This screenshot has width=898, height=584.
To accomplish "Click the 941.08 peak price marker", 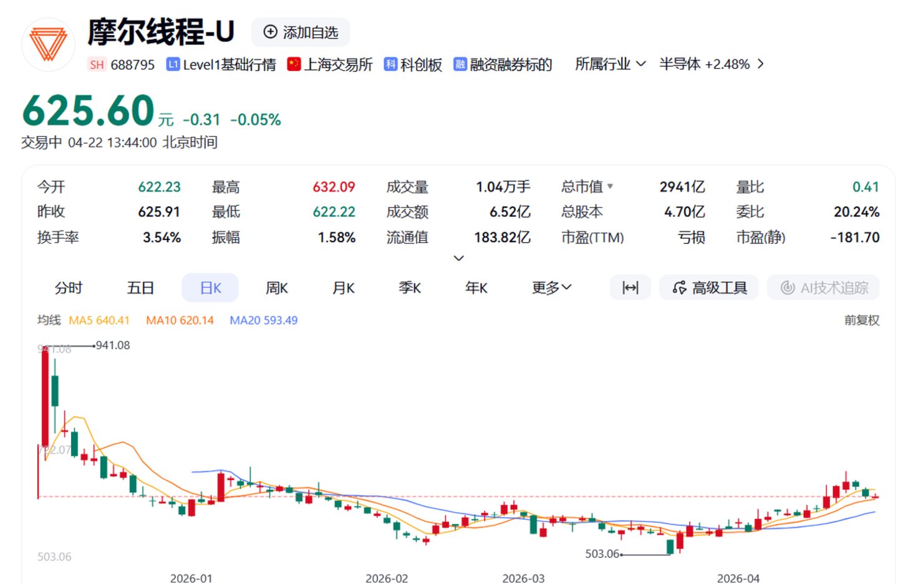I will pos(111,345).
